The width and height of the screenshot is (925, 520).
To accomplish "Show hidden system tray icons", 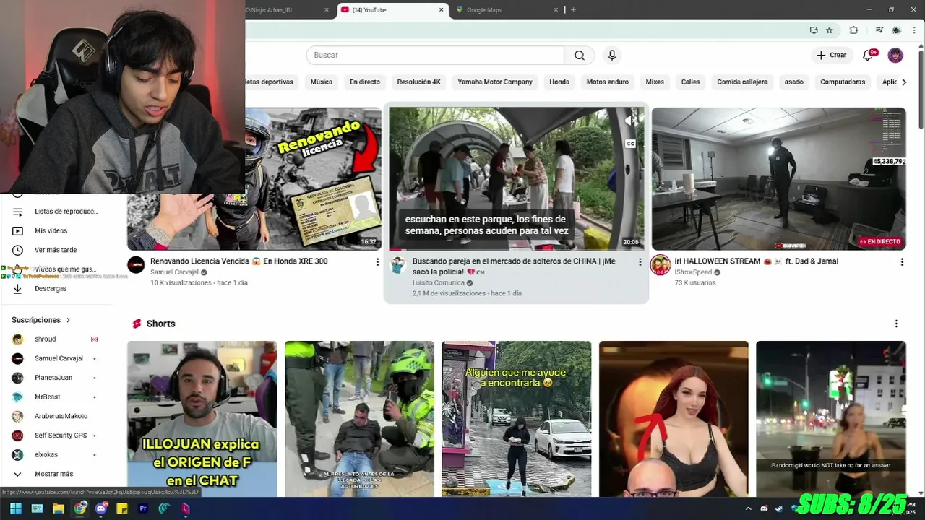I will [x=747, y=508].
